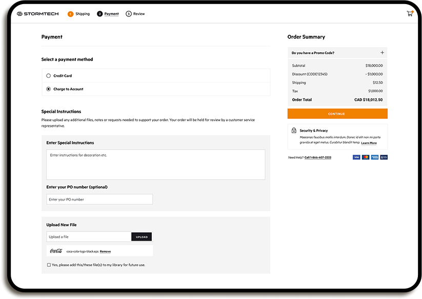The image size is (422, 299).
Task: Click the security lock icon
Action: [293, 130]
